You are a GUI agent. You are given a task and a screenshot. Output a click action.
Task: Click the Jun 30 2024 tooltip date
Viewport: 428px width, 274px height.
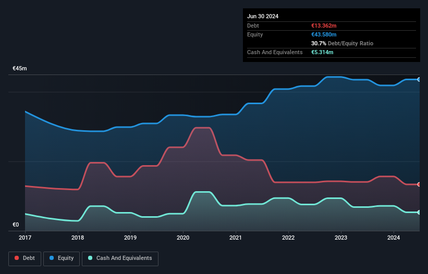click(263, 16)
